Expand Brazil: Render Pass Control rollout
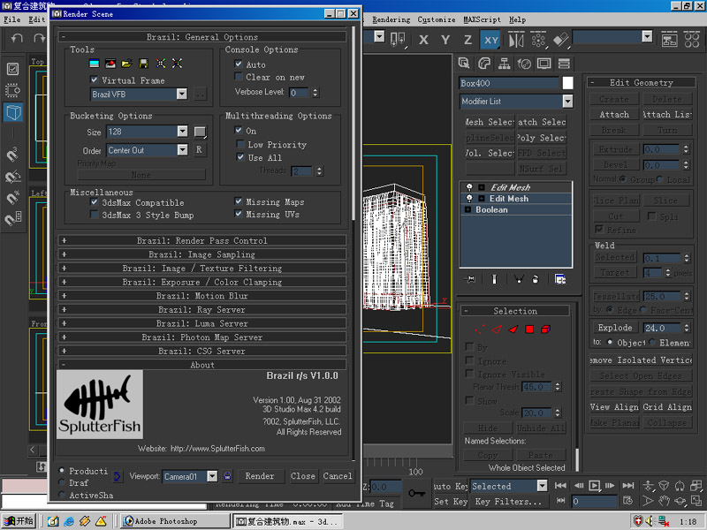 click(x=202, y=240)
